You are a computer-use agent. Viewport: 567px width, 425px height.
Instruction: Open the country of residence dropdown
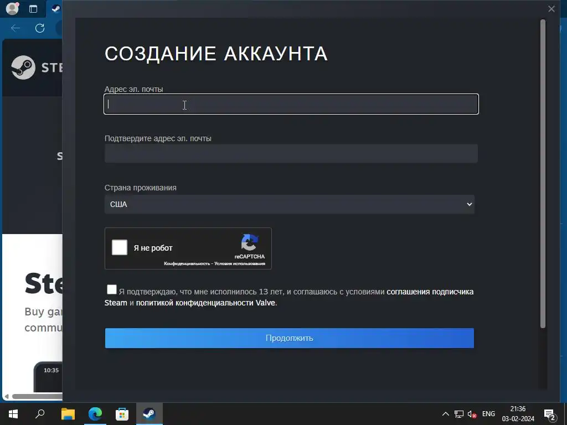pyautogui.click(x=289, y=204)
